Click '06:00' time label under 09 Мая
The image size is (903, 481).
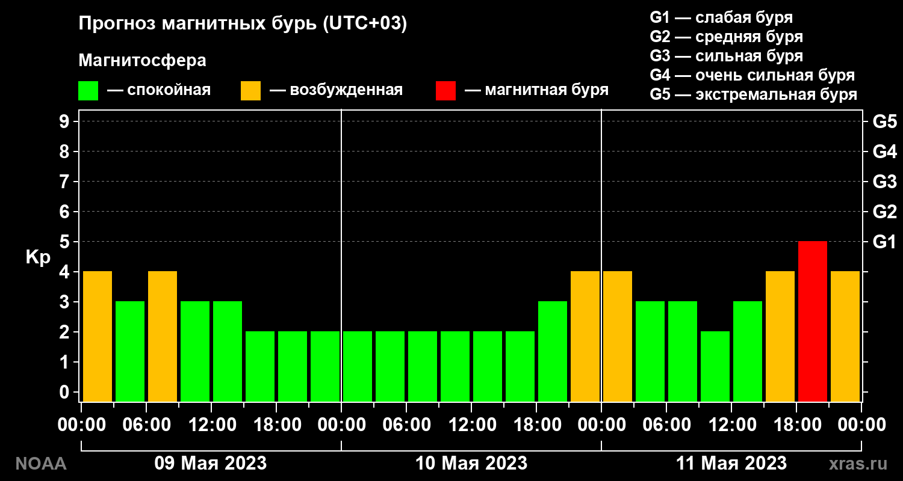[x=146, y=425]
